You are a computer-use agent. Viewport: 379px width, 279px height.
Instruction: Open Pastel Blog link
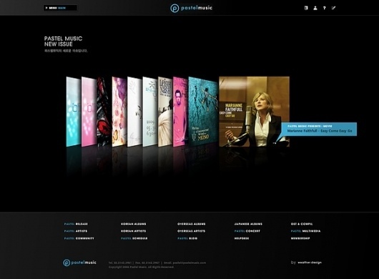pos(187,238)
